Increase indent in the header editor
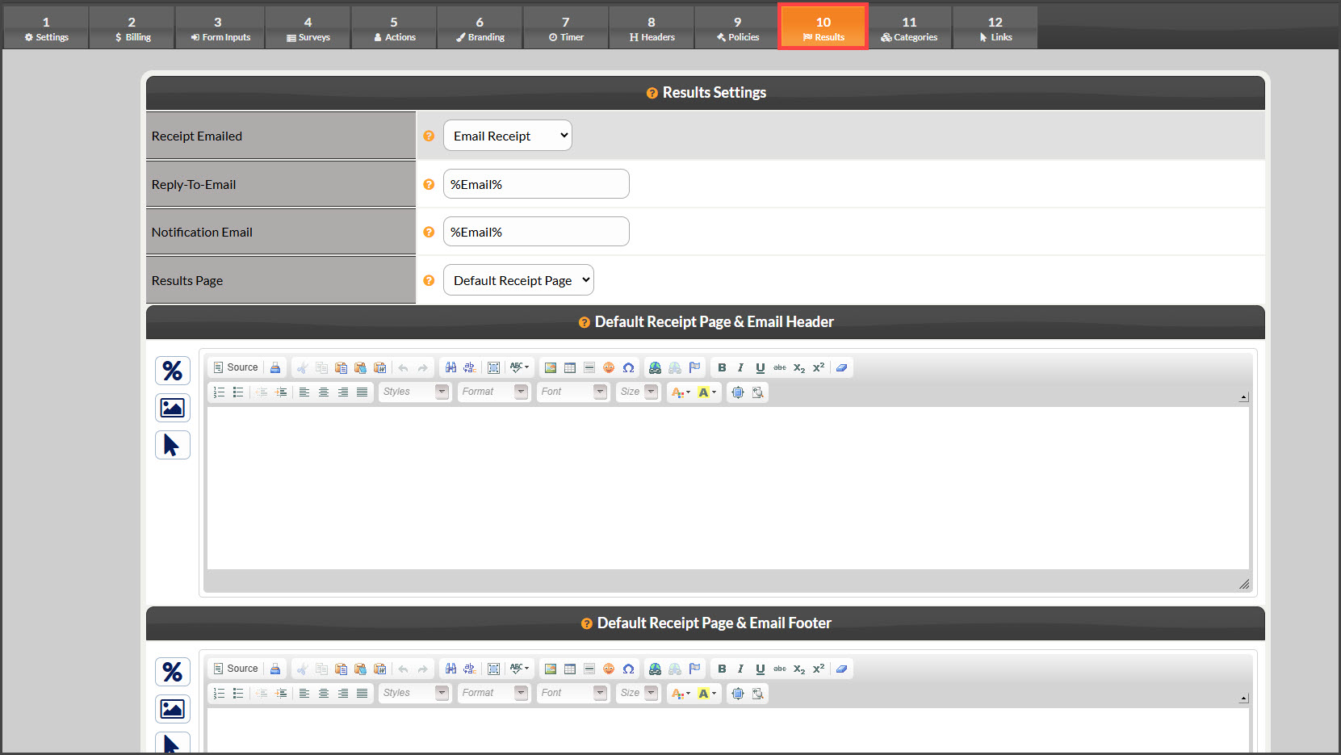1341x755 pixels. [281, 392]
